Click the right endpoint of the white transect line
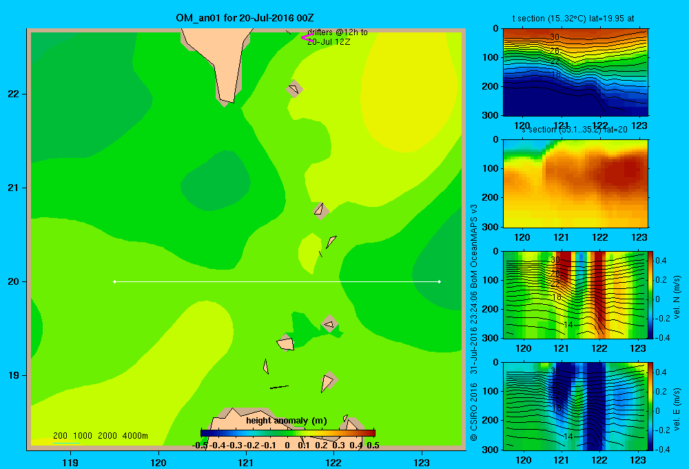Screen dimensions: 689x469 [x=440, y=281]
